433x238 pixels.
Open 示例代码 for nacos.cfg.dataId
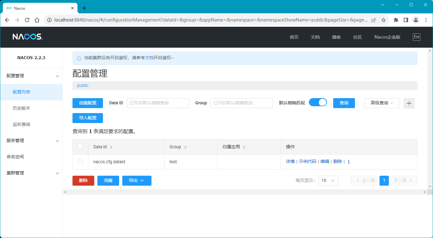307,161
